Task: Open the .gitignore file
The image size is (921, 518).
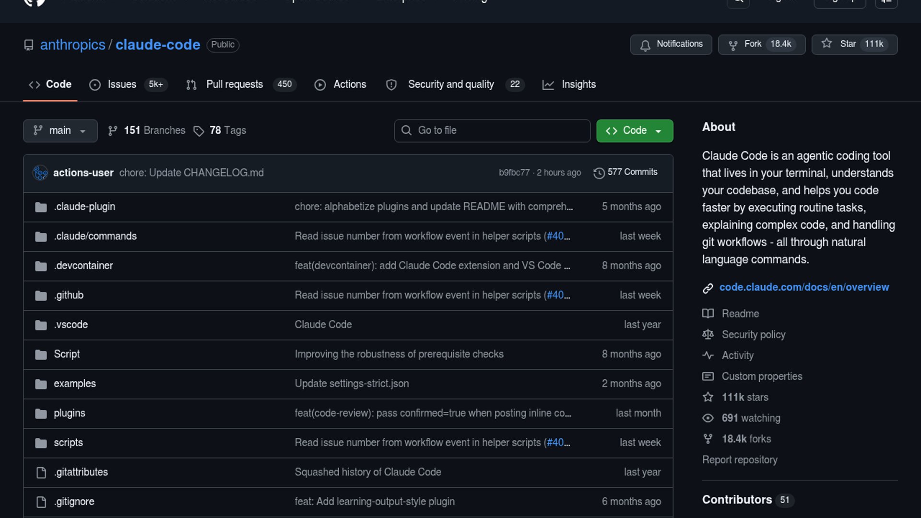Action: click(74, 501)
